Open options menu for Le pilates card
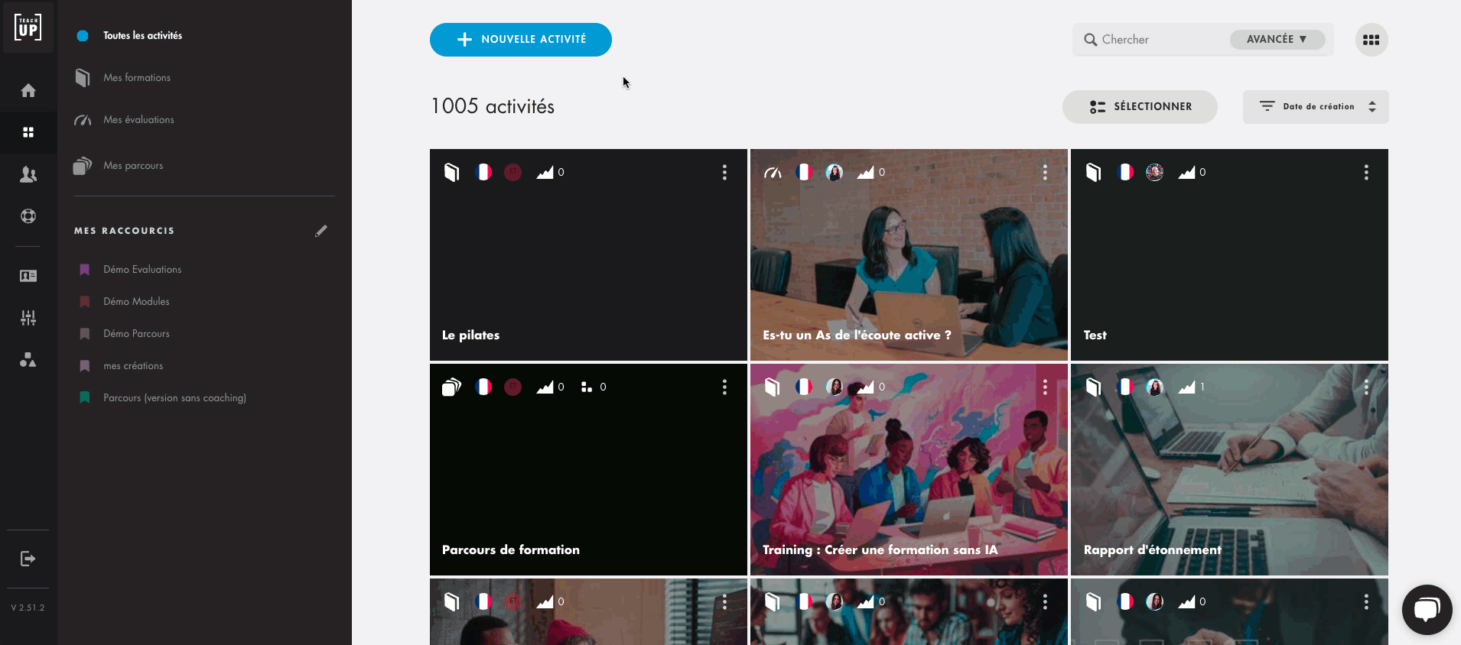Screen dimensions: 1461x645 coord(724,173)
